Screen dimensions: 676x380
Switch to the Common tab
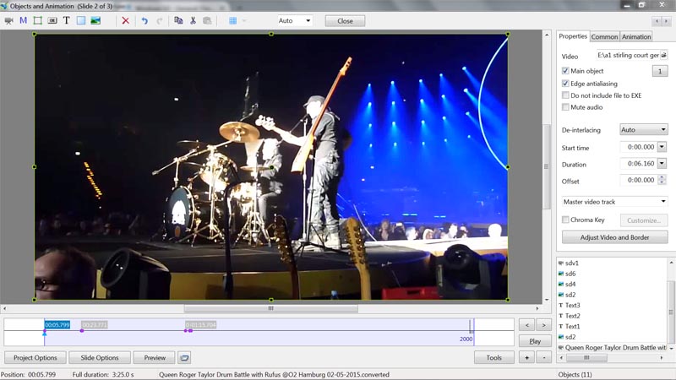coord(604,36)
